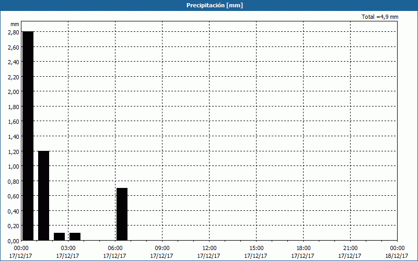Viewport: 418px width, 261px height.
Task: Click the 'Total =4,9 mm' label
Action: [380, 17]
